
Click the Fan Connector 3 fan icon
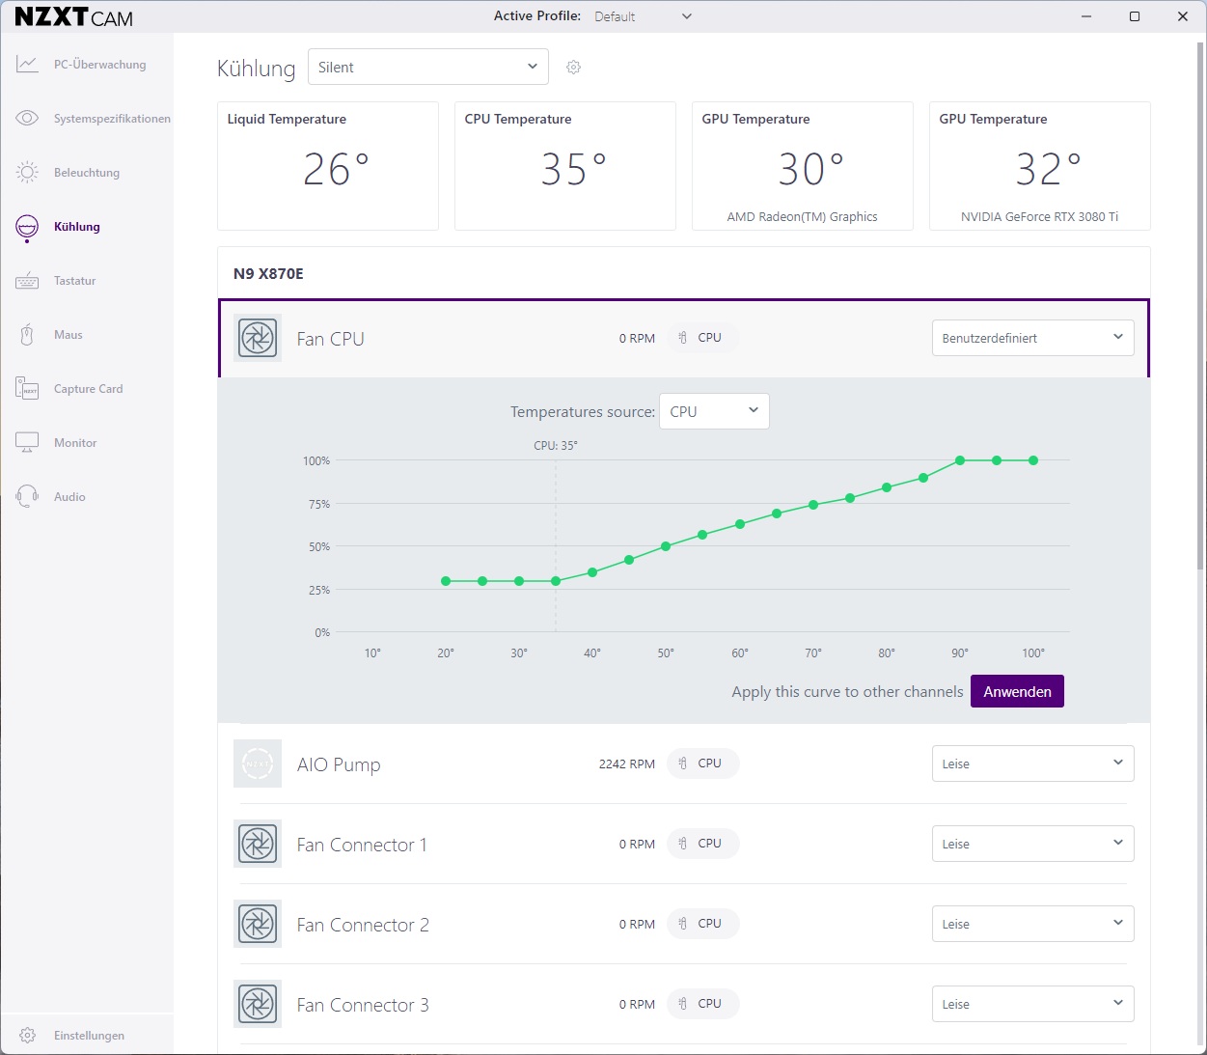[x=258, y=1004]
